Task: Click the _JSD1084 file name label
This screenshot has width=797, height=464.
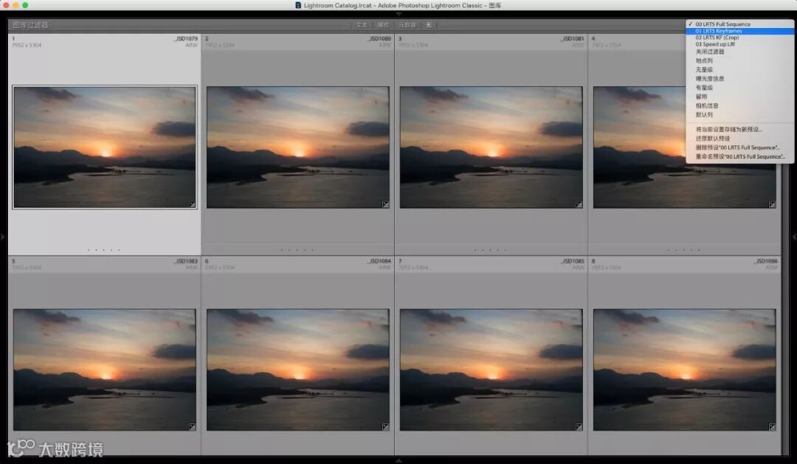Action: [379, 261]
